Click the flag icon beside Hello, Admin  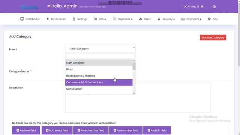(49, 6)
